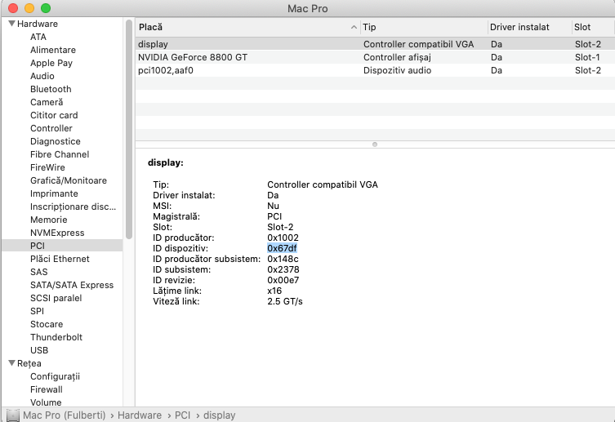This screenshot has width=615, height=422.
Task: Select the Controller sidebar item
Action: click(51, 128)
